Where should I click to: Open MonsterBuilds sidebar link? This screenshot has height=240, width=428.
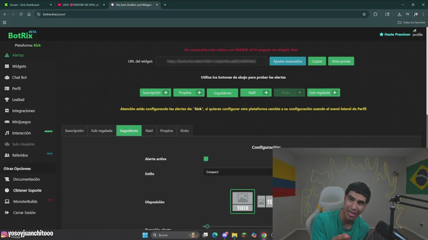pyautogui.click(x=25, y=201)
